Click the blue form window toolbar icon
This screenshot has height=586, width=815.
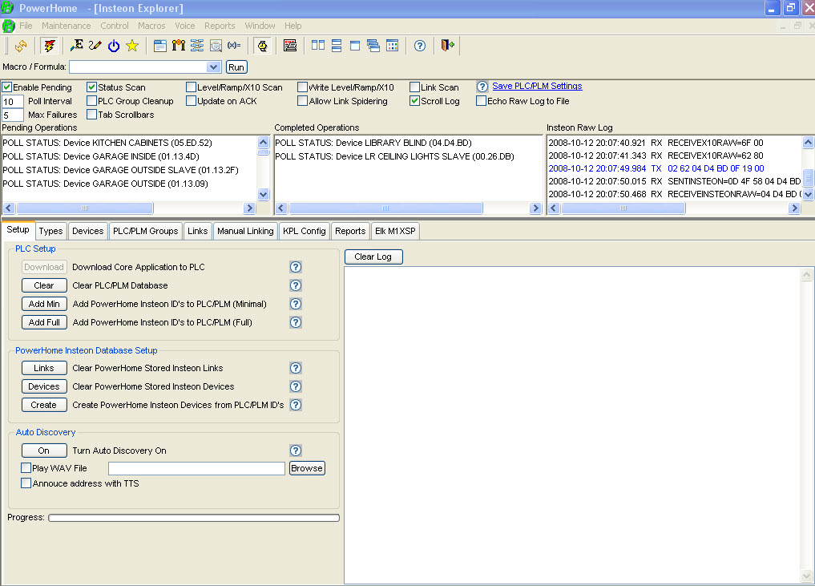click(160, 46)
